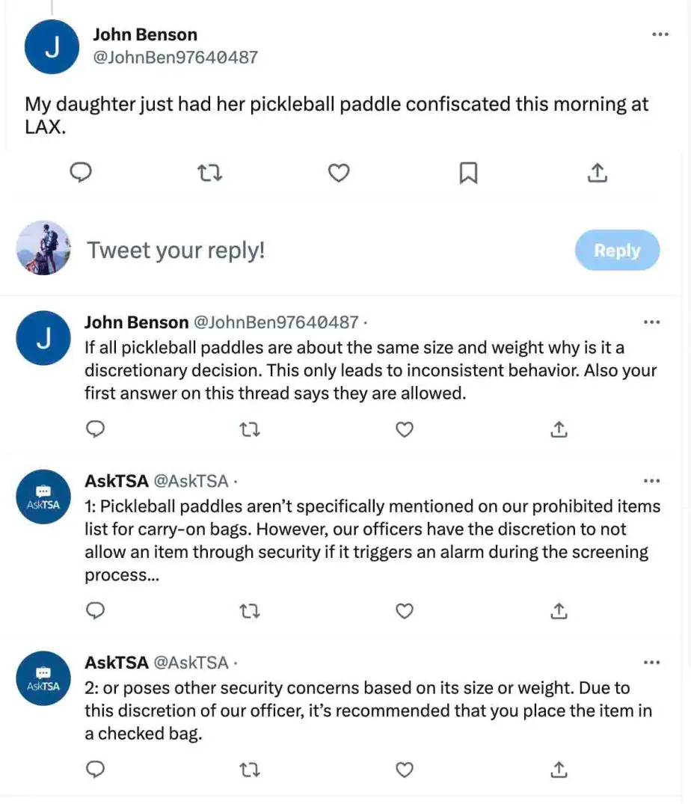Bookmark the main John Benson tweet

(x=468, y=173)
